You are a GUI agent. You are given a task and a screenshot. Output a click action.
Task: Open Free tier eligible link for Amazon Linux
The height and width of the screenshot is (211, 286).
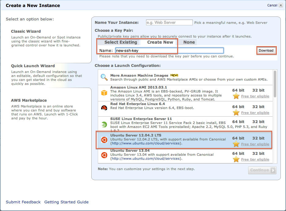[x=255, y=96]
